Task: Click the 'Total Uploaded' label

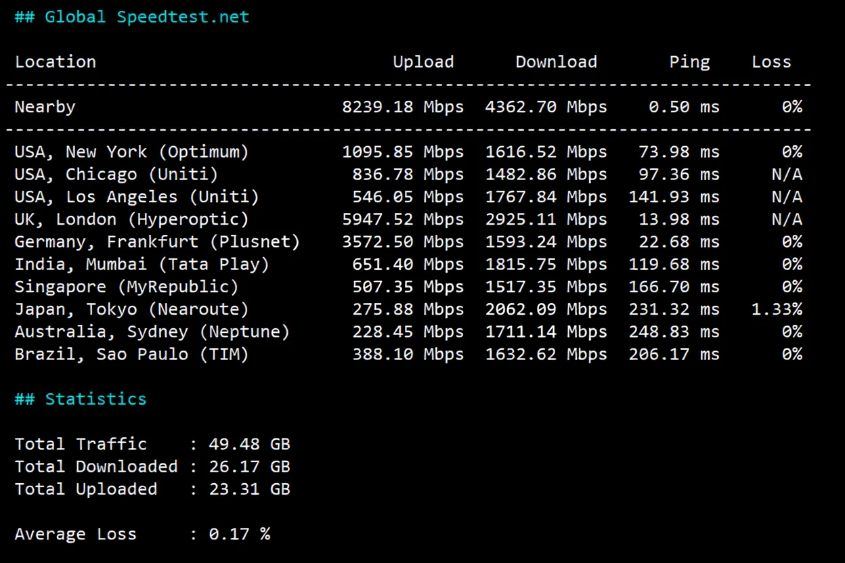Action: (85, 490)
